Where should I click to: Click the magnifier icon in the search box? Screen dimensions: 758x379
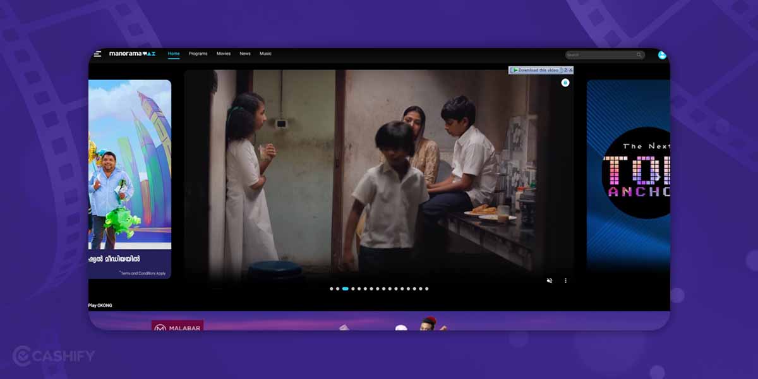639,55
